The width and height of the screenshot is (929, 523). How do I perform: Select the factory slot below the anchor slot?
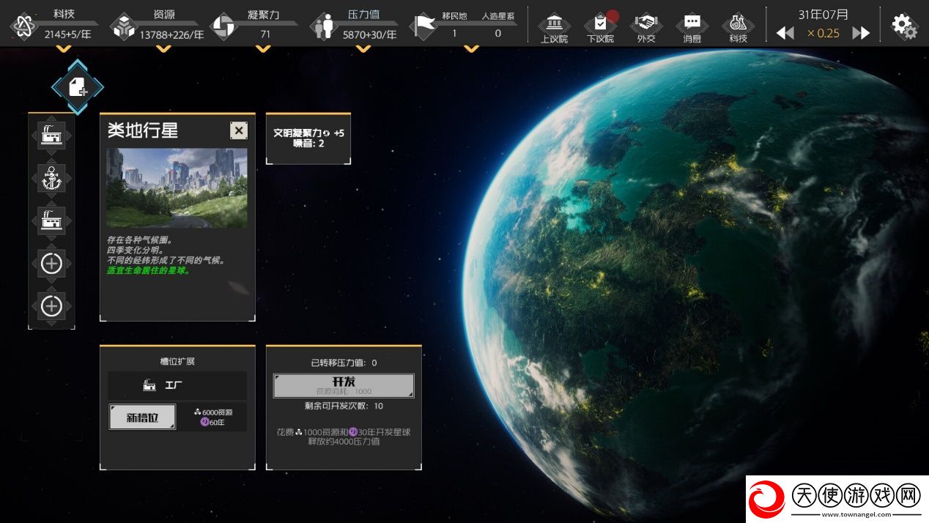51,220
